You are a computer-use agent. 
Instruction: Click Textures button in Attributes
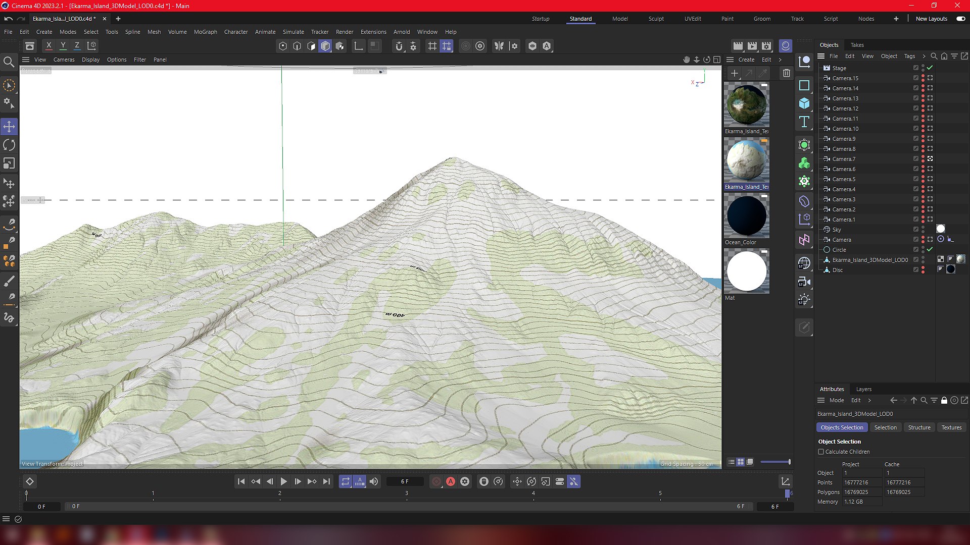(x=951, y=427)
